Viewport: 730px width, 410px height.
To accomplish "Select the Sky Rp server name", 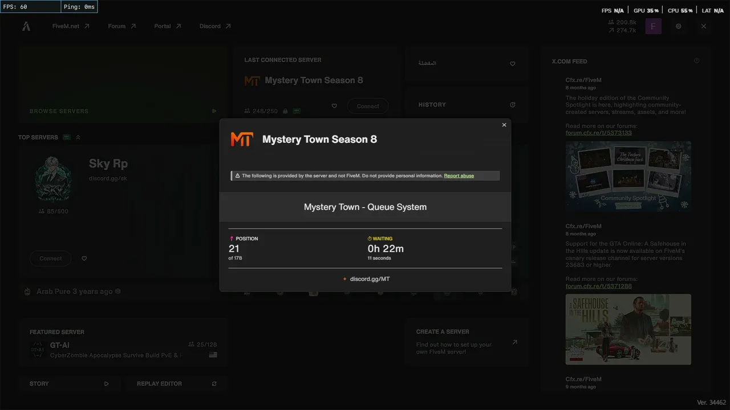I will [108, 164].
